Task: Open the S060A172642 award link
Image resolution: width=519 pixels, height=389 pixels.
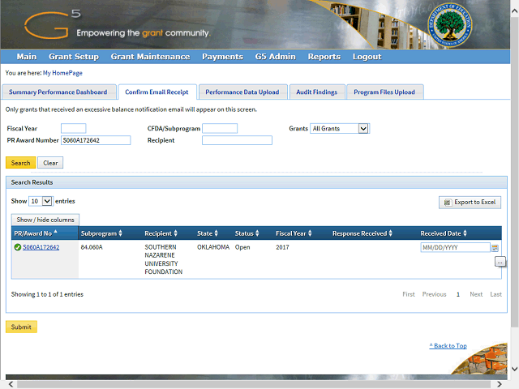Action: 41,247
